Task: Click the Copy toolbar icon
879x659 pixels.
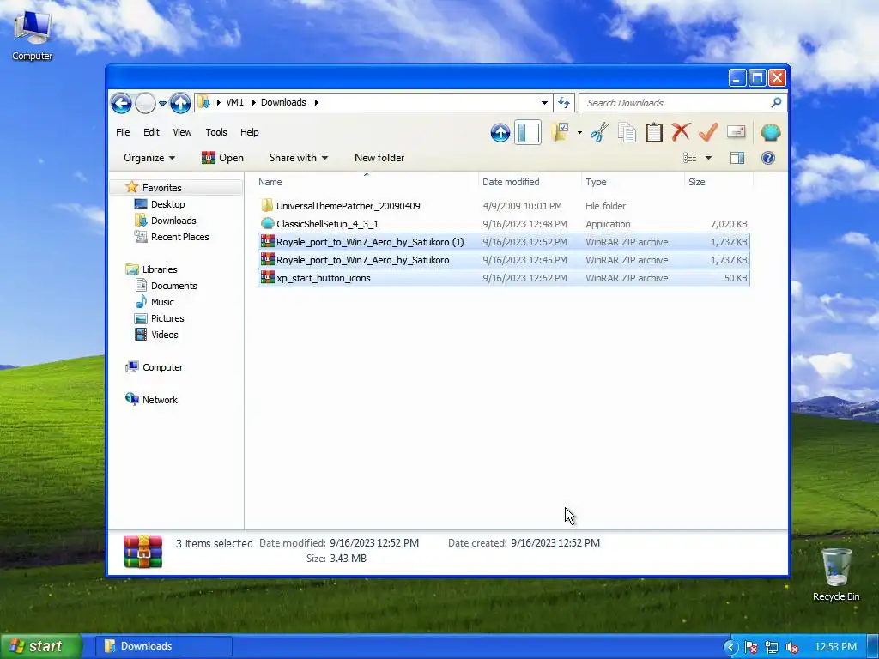Action: (627, 132)
